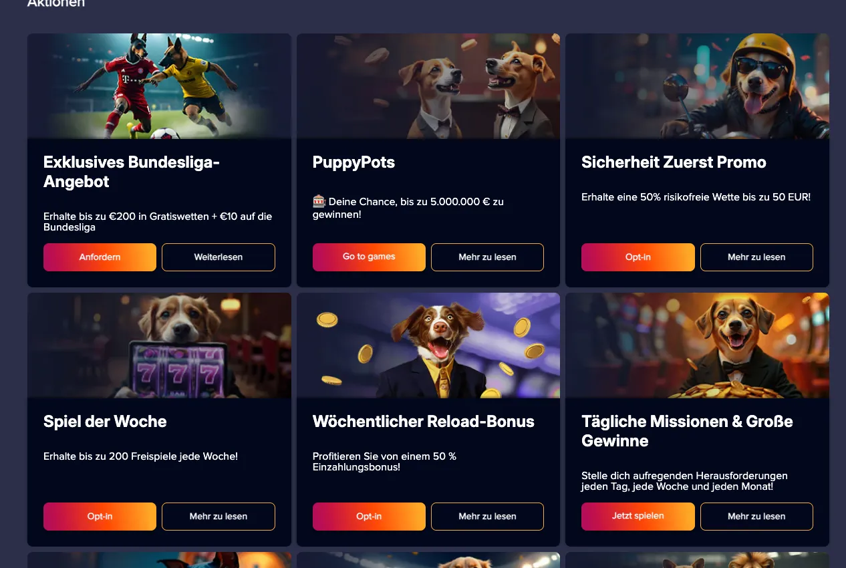Open Mehr zu lesen for Spiel der Woche
The width and height of the screenshot is (846, 568).
(x=219, y=517)
